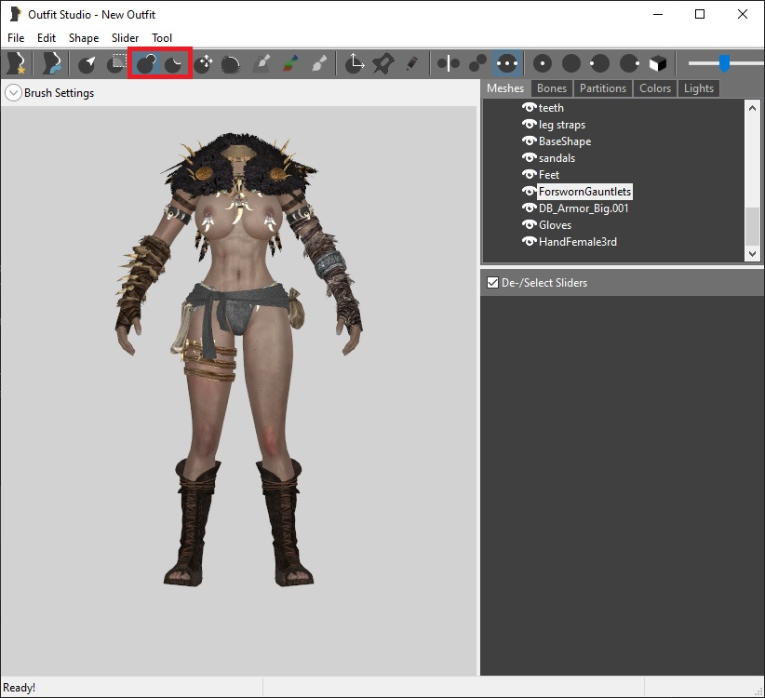Select the Feet mesh name
The width and height of the screenshot is (765, 698).
pos(549,175)
